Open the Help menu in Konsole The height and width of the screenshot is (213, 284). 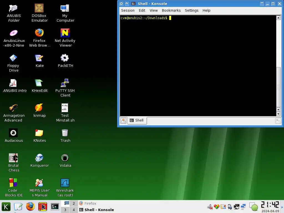tap(206, 11)
